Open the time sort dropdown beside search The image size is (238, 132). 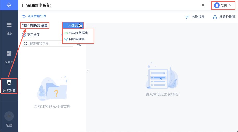coord(78,44)
